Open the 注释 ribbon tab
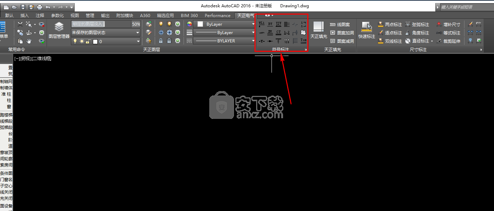Viewport: 494px width, 211px height. pos(40,16)
